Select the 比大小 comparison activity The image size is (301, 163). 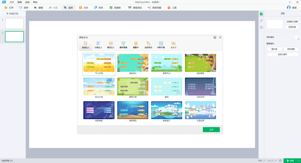(x=173, y=45)
